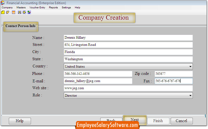The image size is (208, 129).
Task: Click the Help button at bottom left
Action: coord(20,121)
